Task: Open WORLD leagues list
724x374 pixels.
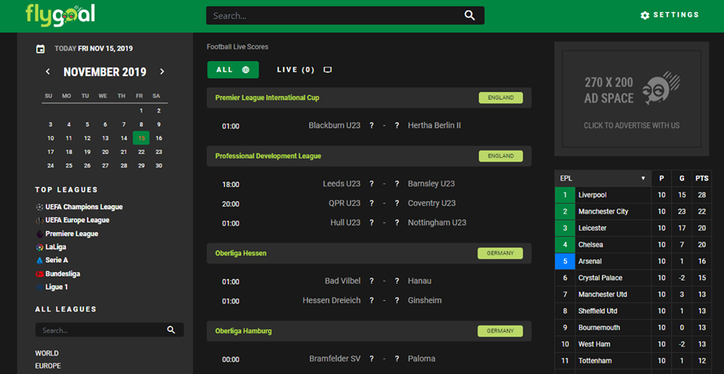Action: coord(47,353)
